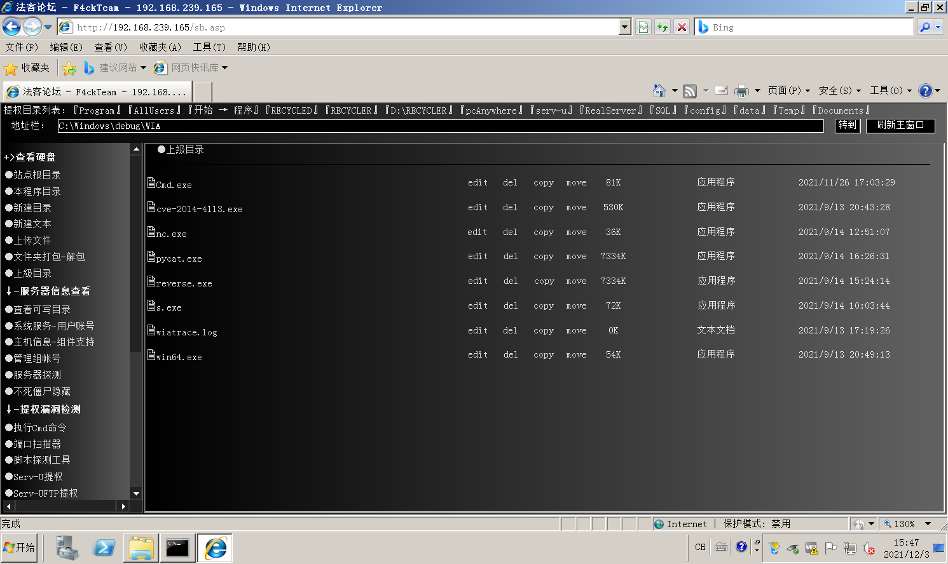Click move link for win64.exe
Viewport: 948px width, 564px height.
point(576,355)
